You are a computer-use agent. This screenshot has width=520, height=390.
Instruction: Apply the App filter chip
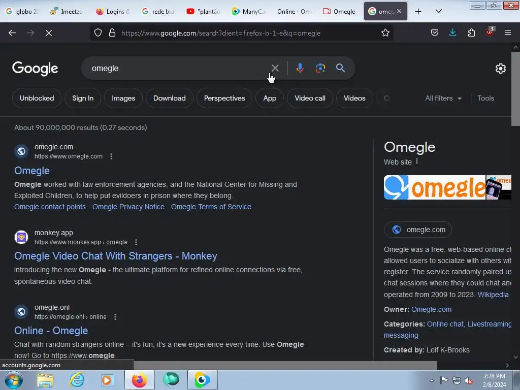point(270,98)
